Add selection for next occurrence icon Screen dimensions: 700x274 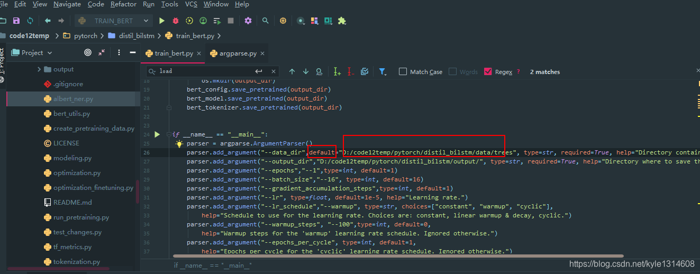337,71
